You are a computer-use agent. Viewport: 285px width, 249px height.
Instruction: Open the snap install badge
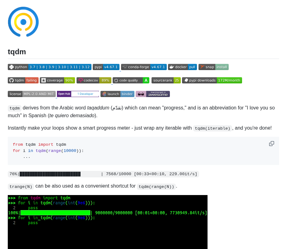pos(213,67)
